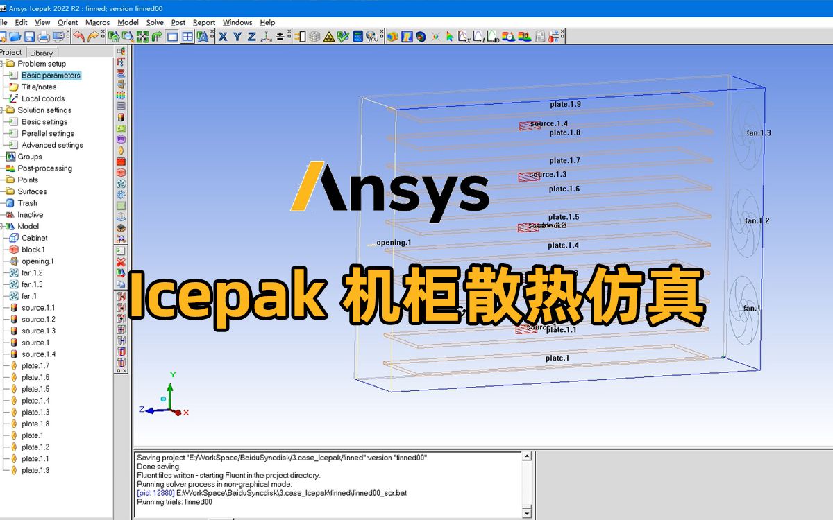Switch to the Library tab
Screen dimensions: 833x520
(x=41, y=51)
